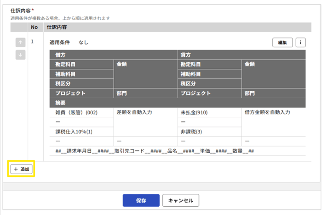Click the 貸方 header cell

coord(186,55)
